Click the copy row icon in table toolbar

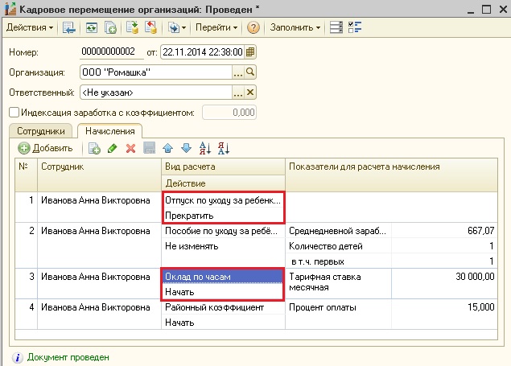click(94, 149)
